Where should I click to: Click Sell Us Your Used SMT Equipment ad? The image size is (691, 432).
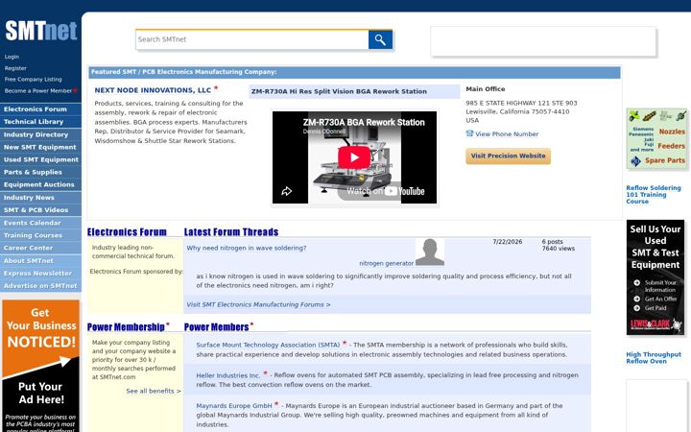coord(655,277)
